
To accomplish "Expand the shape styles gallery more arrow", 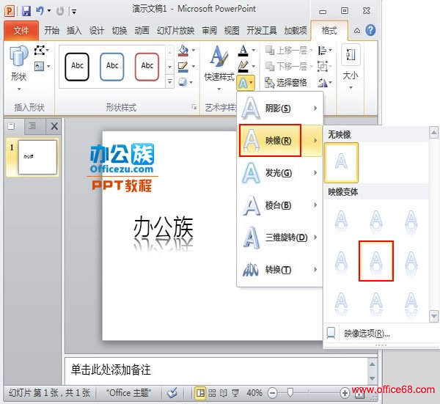I will [x=170, y=82].
